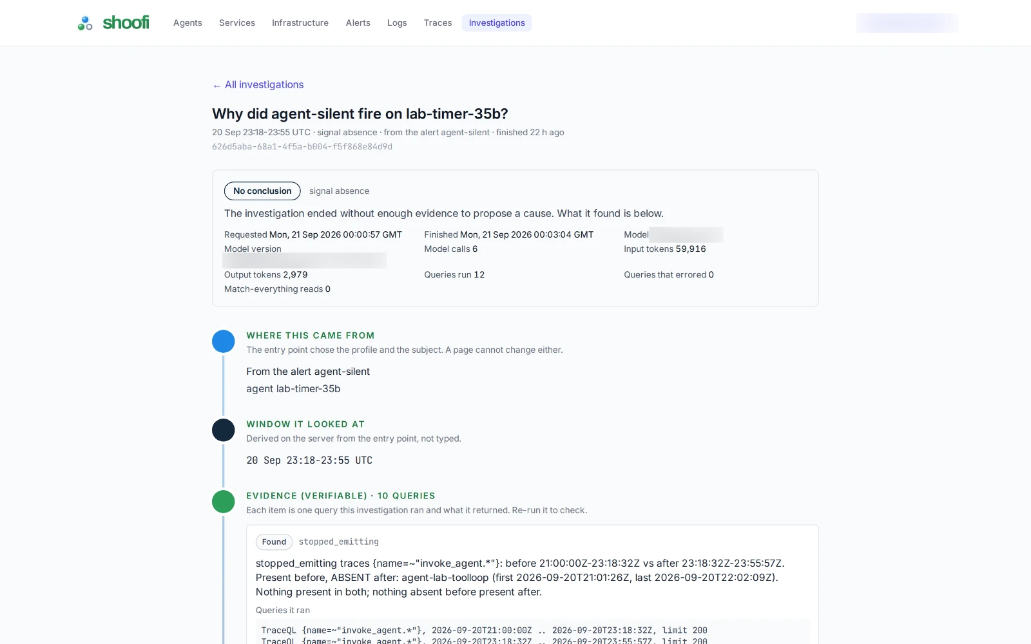Screen dimensions: 1031x644
Task: Click the 'Found' badge on the evidence card
Action: point(274,542)
